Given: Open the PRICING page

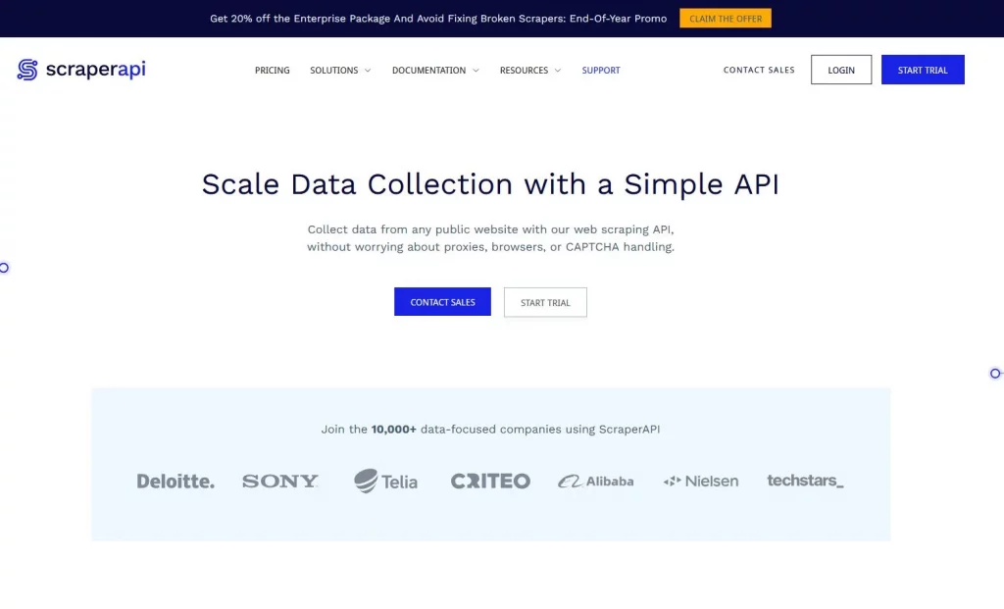Looking at the screenshot, I should (x=272, y=70).
